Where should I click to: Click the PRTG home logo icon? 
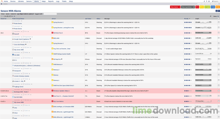pos(2,1)
